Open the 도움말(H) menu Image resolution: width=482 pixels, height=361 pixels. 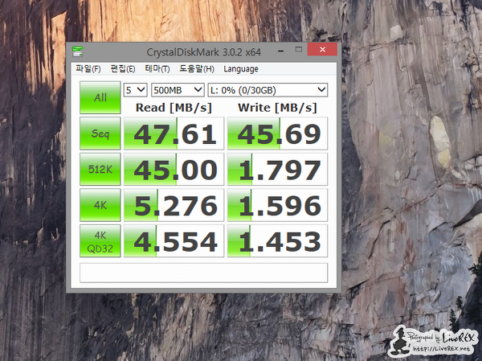pyautogui.click(x=197, y=68)
